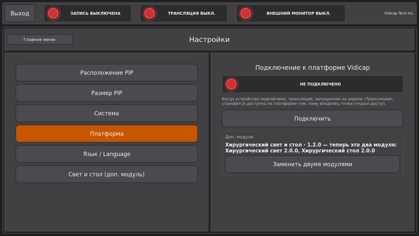The height and width of the screenshot is (236, 419).
Task: Open the Язык / Language section
Action: [x=107, y=154]
